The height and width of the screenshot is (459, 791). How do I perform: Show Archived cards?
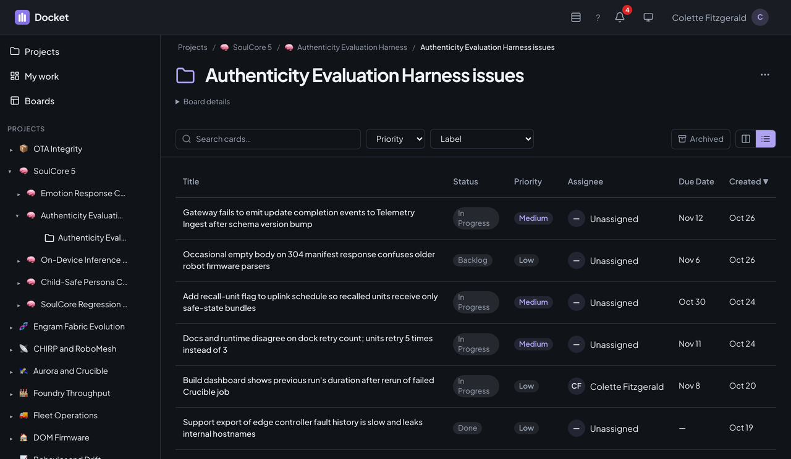click(x=701, y=139)
